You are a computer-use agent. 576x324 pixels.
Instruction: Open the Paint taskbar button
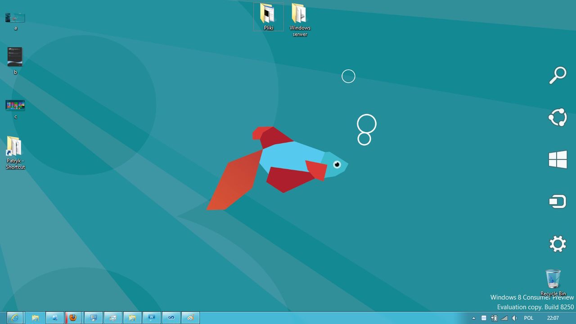pyautogui.click(x=190, y=318)
